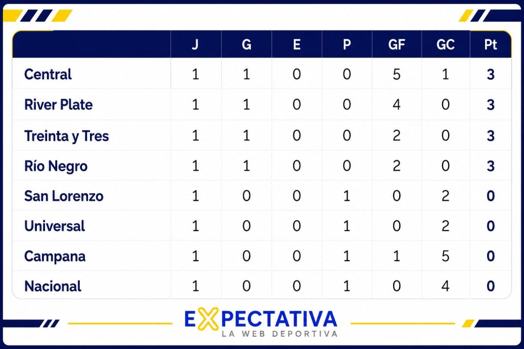524x349 pixels.
Task: Open the Campana team name
Action: click(x=55, y=257)
